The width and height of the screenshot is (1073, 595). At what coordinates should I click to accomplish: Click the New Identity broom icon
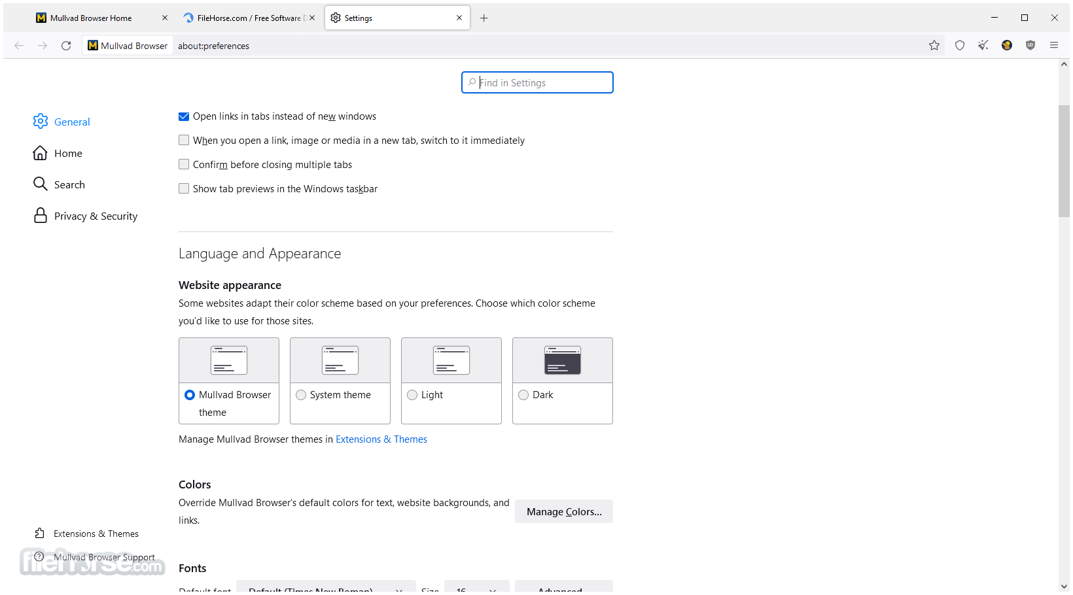(x=983, y=46)
